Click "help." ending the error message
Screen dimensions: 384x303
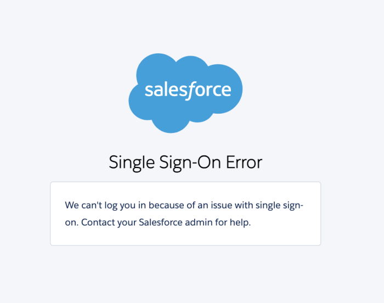(241, 223)
